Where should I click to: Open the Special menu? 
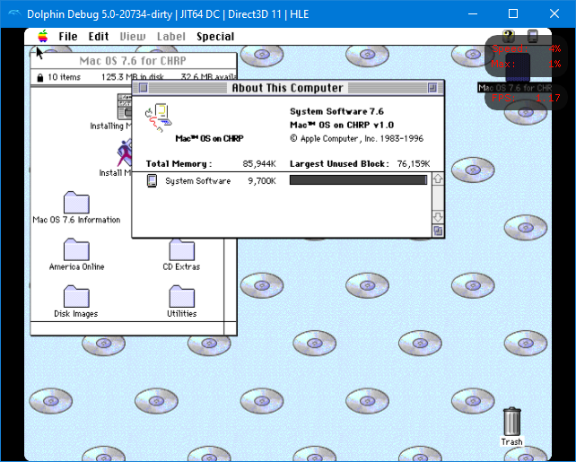(215, 37)
